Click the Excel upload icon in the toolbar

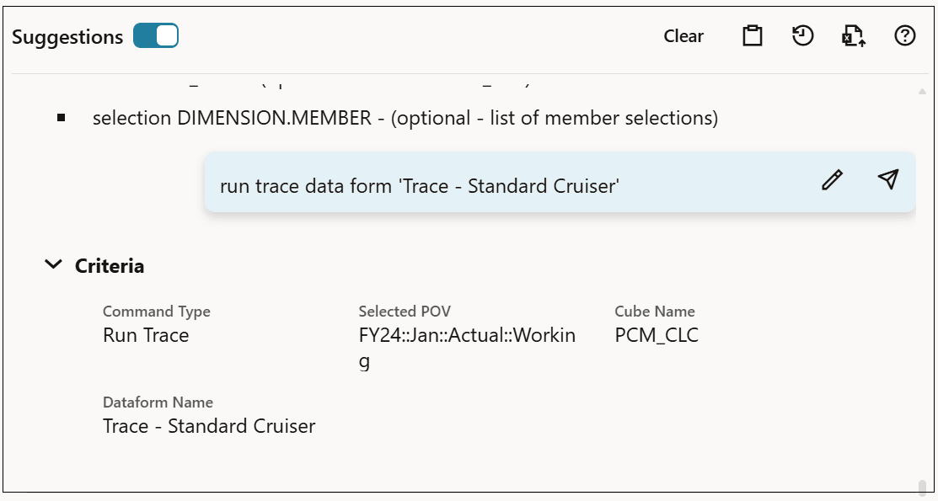(854, 35)
